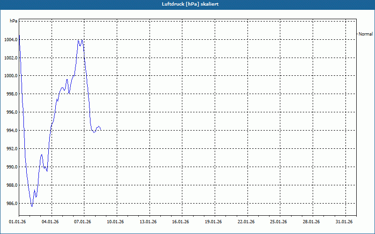The height and width of the screenshot is (234, 375).
Task: Click the chart title 'Luftdruck [hPa] skaliert'
Action: [x=190, y=4]
